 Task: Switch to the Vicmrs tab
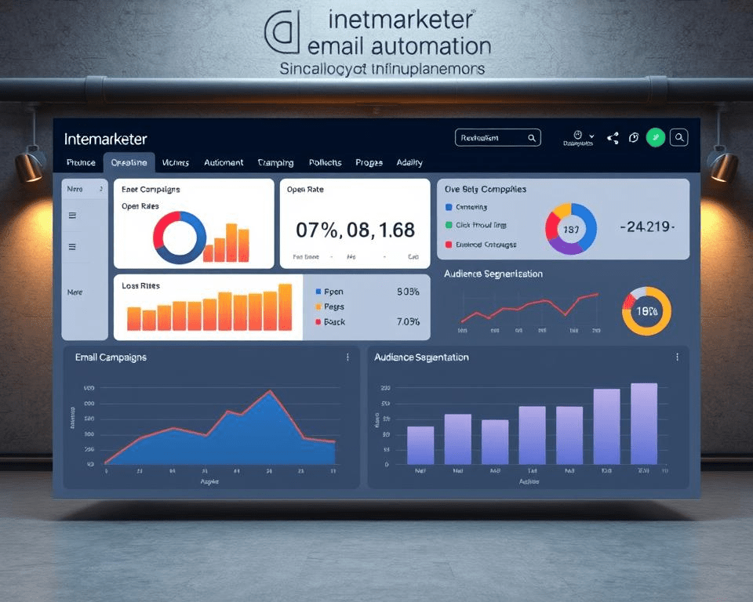(175, 163)
